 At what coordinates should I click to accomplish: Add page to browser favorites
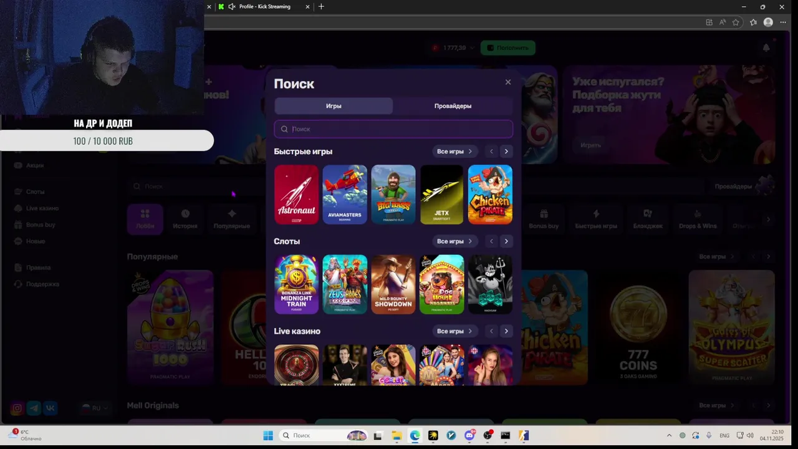(736, 22)
